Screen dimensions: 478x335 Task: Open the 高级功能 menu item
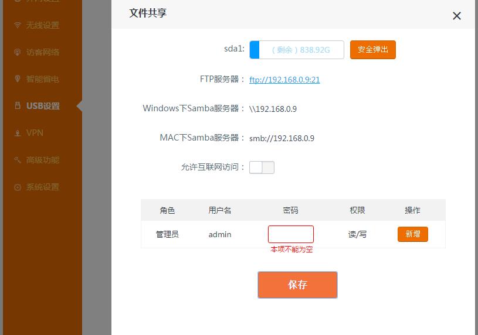[43, 160]
